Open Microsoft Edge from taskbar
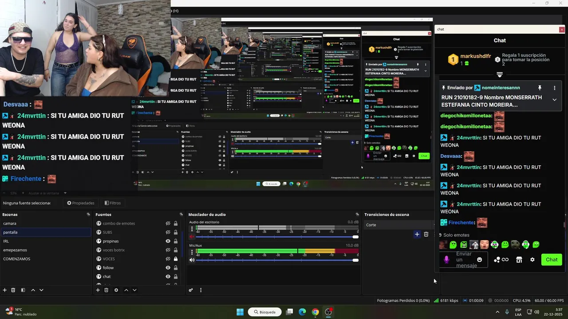 pos(302,312)
